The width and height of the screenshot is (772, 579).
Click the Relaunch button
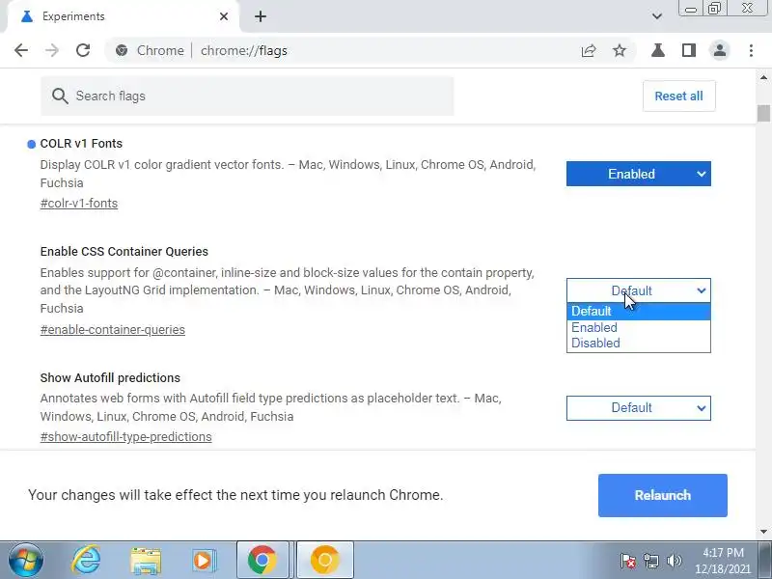click(x=663, y=495)
